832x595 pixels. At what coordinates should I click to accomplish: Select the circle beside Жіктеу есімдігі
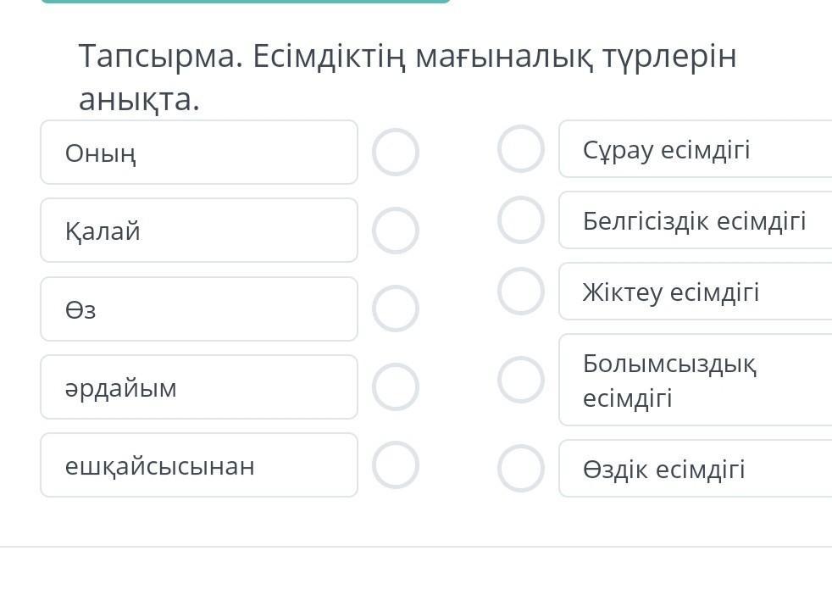[x=521, y=292]
